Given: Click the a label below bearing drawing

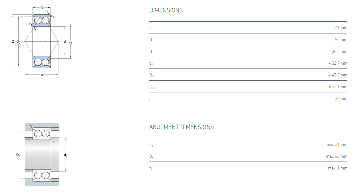Looking at the screenshot, I should (x=42, y=75).
